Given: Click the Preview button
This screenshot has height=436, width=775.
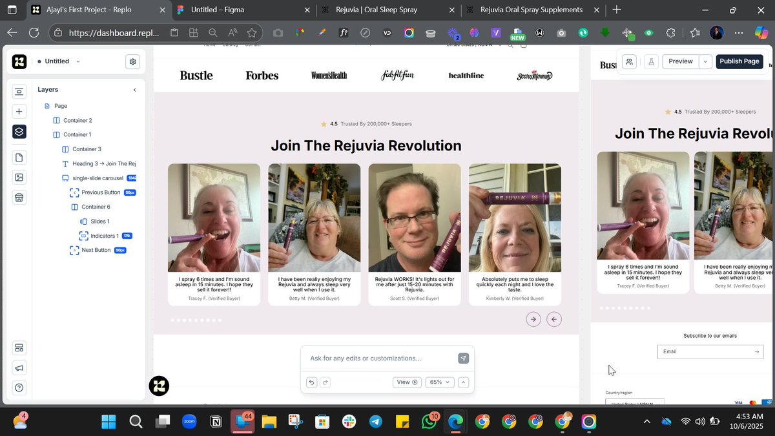Looking at the screenshot, I should coord(681,61).
